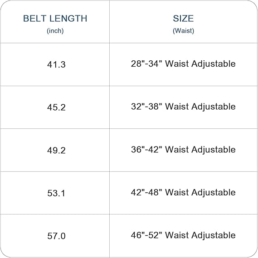Select the (inch) unit label
This screenshot has width=258, height=258.
(55, 31)
